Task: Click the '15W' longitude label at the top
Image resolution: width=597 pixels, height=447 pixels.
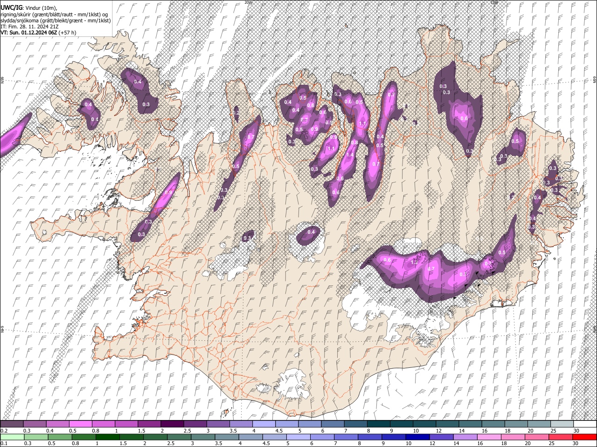Action: 494,2
